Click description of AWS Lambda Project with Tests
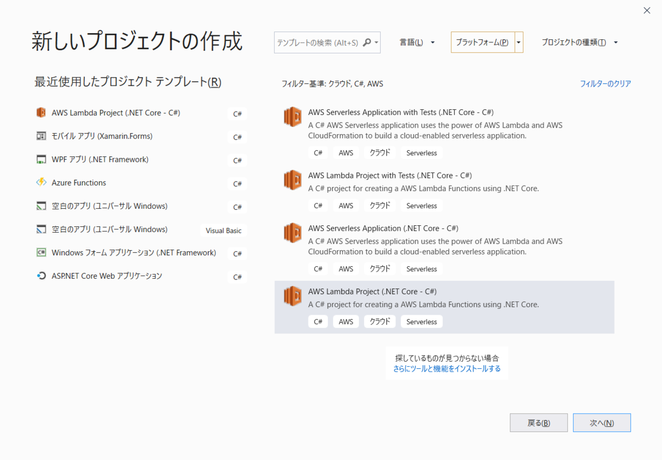 point(424,188)
